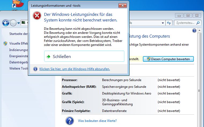Screen dimensions: 204x127
Task: Click the CCleaner desktop shortcut icon
Action: click(18, 4)
